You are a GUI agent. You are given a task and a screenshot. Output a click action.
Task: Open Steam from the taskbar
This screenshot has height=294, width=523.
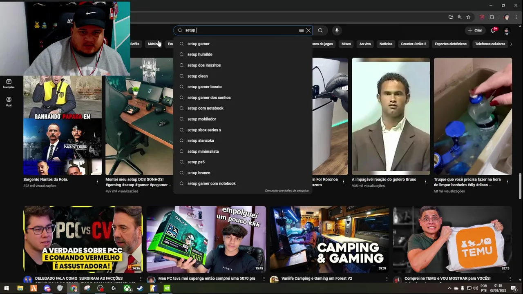(x=140, y=288)
